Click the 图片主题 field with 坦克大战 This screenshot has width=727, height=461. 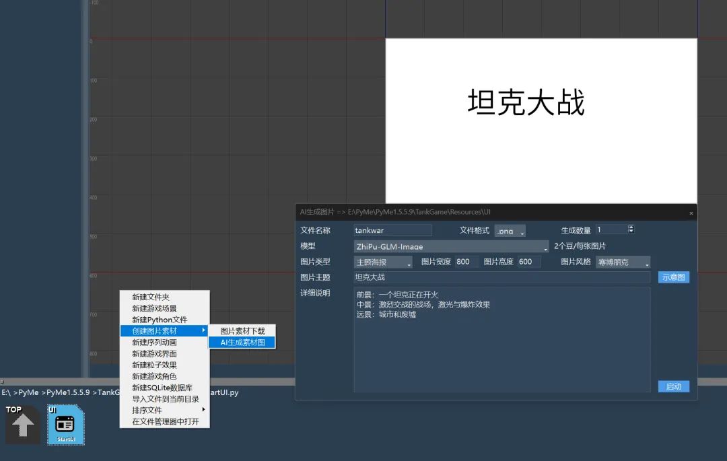(502, 277)
